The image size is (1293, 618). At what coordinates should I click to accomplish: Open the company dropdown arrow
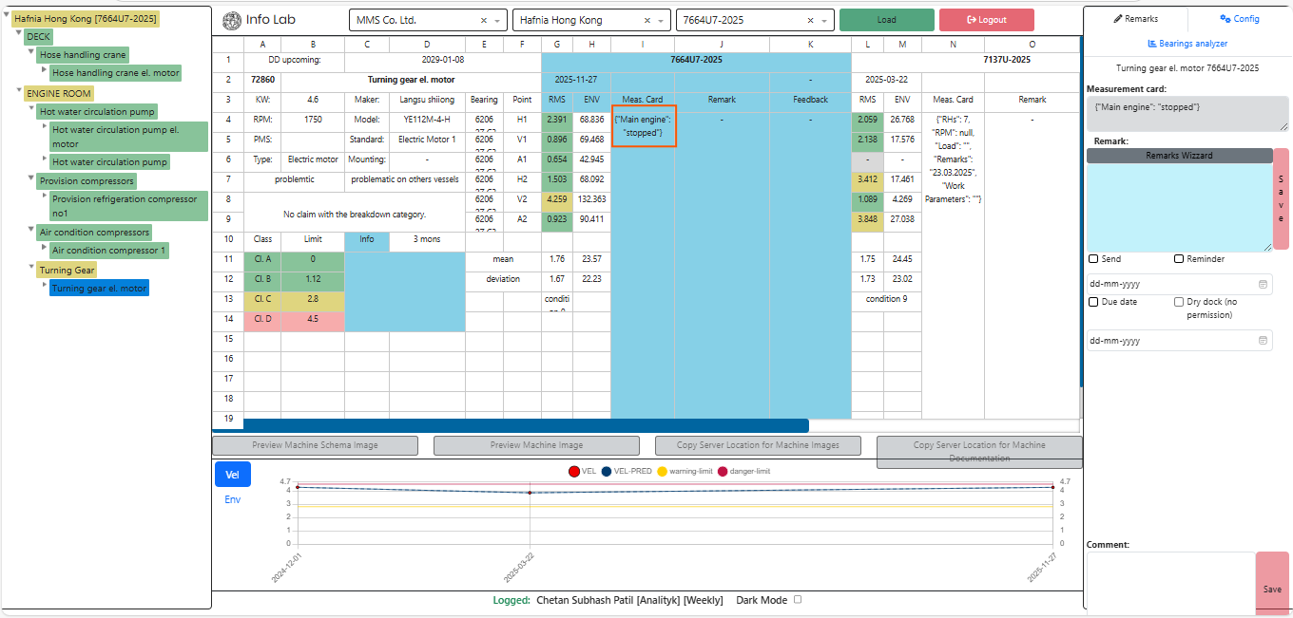tap(498, 20)
